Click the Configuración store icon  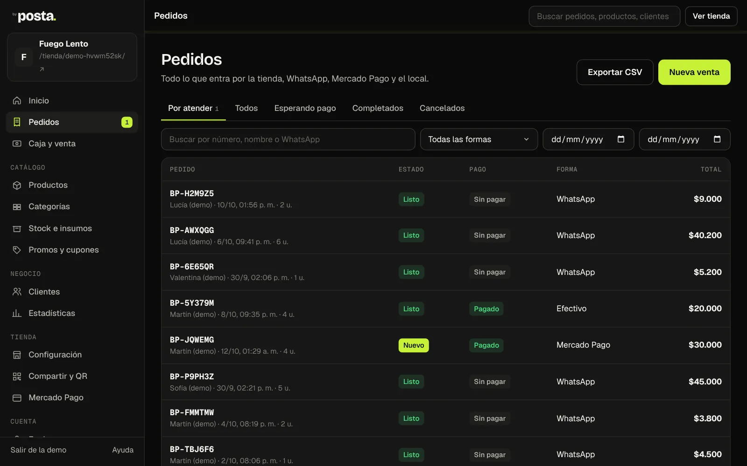[17, 355]
